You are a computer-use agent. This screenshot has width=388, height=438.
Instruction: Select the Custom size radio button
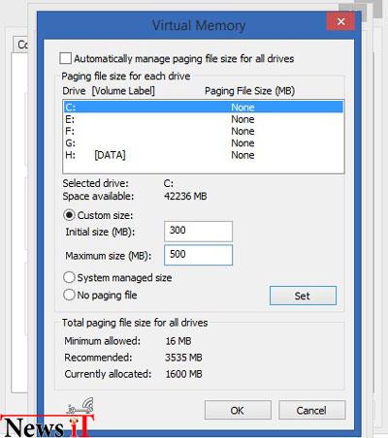click(69, 215)
